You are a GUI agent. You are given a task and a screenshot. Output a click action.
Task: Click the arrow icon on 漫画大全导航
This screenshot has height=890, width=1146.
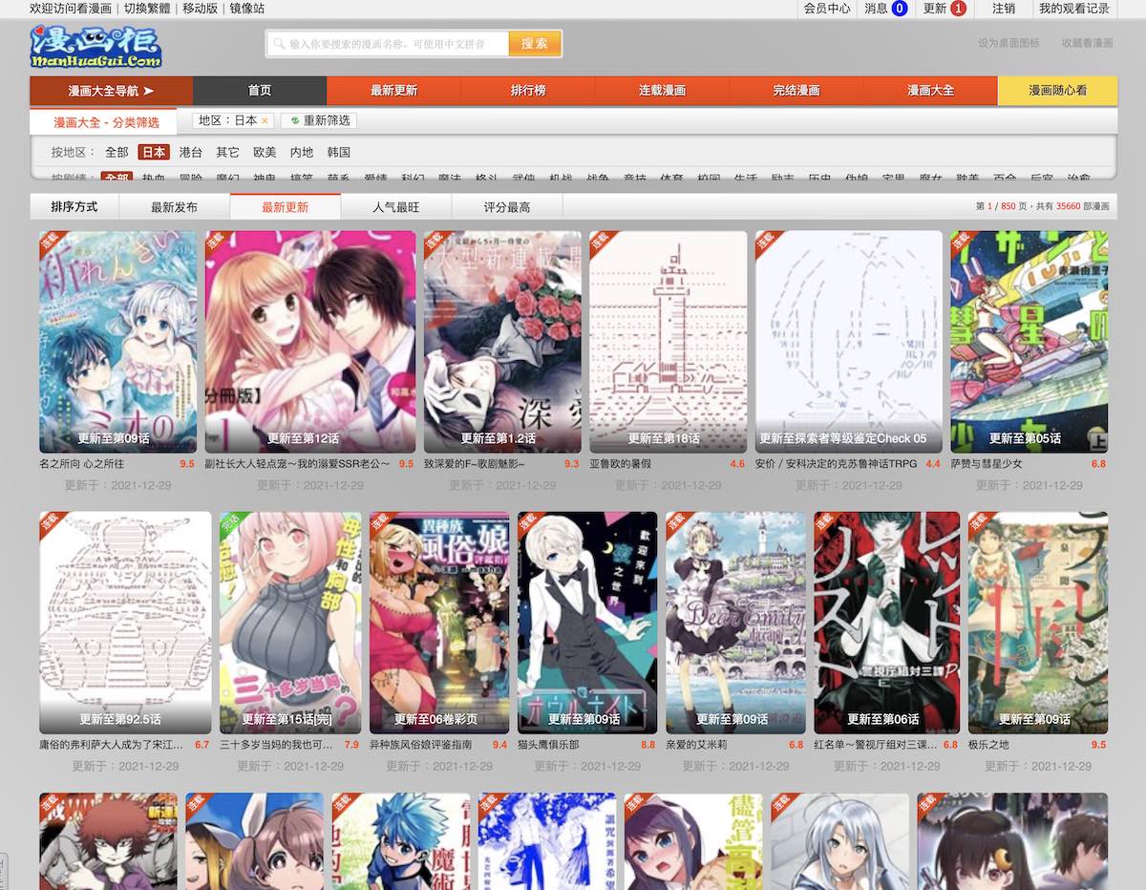pos(148,91)
